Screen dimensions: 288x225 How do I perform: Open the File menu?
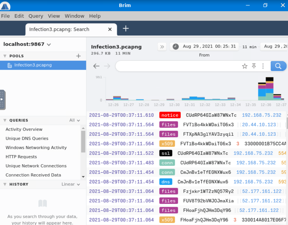point(5,16)
